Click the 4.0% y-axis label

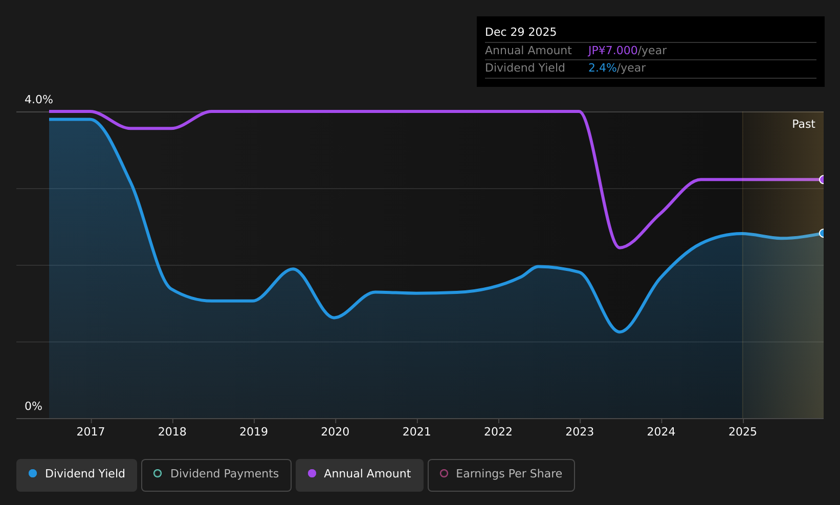(39, 100)
